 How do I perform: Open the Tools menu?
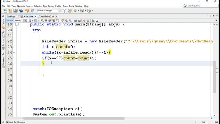coord(71,6)
